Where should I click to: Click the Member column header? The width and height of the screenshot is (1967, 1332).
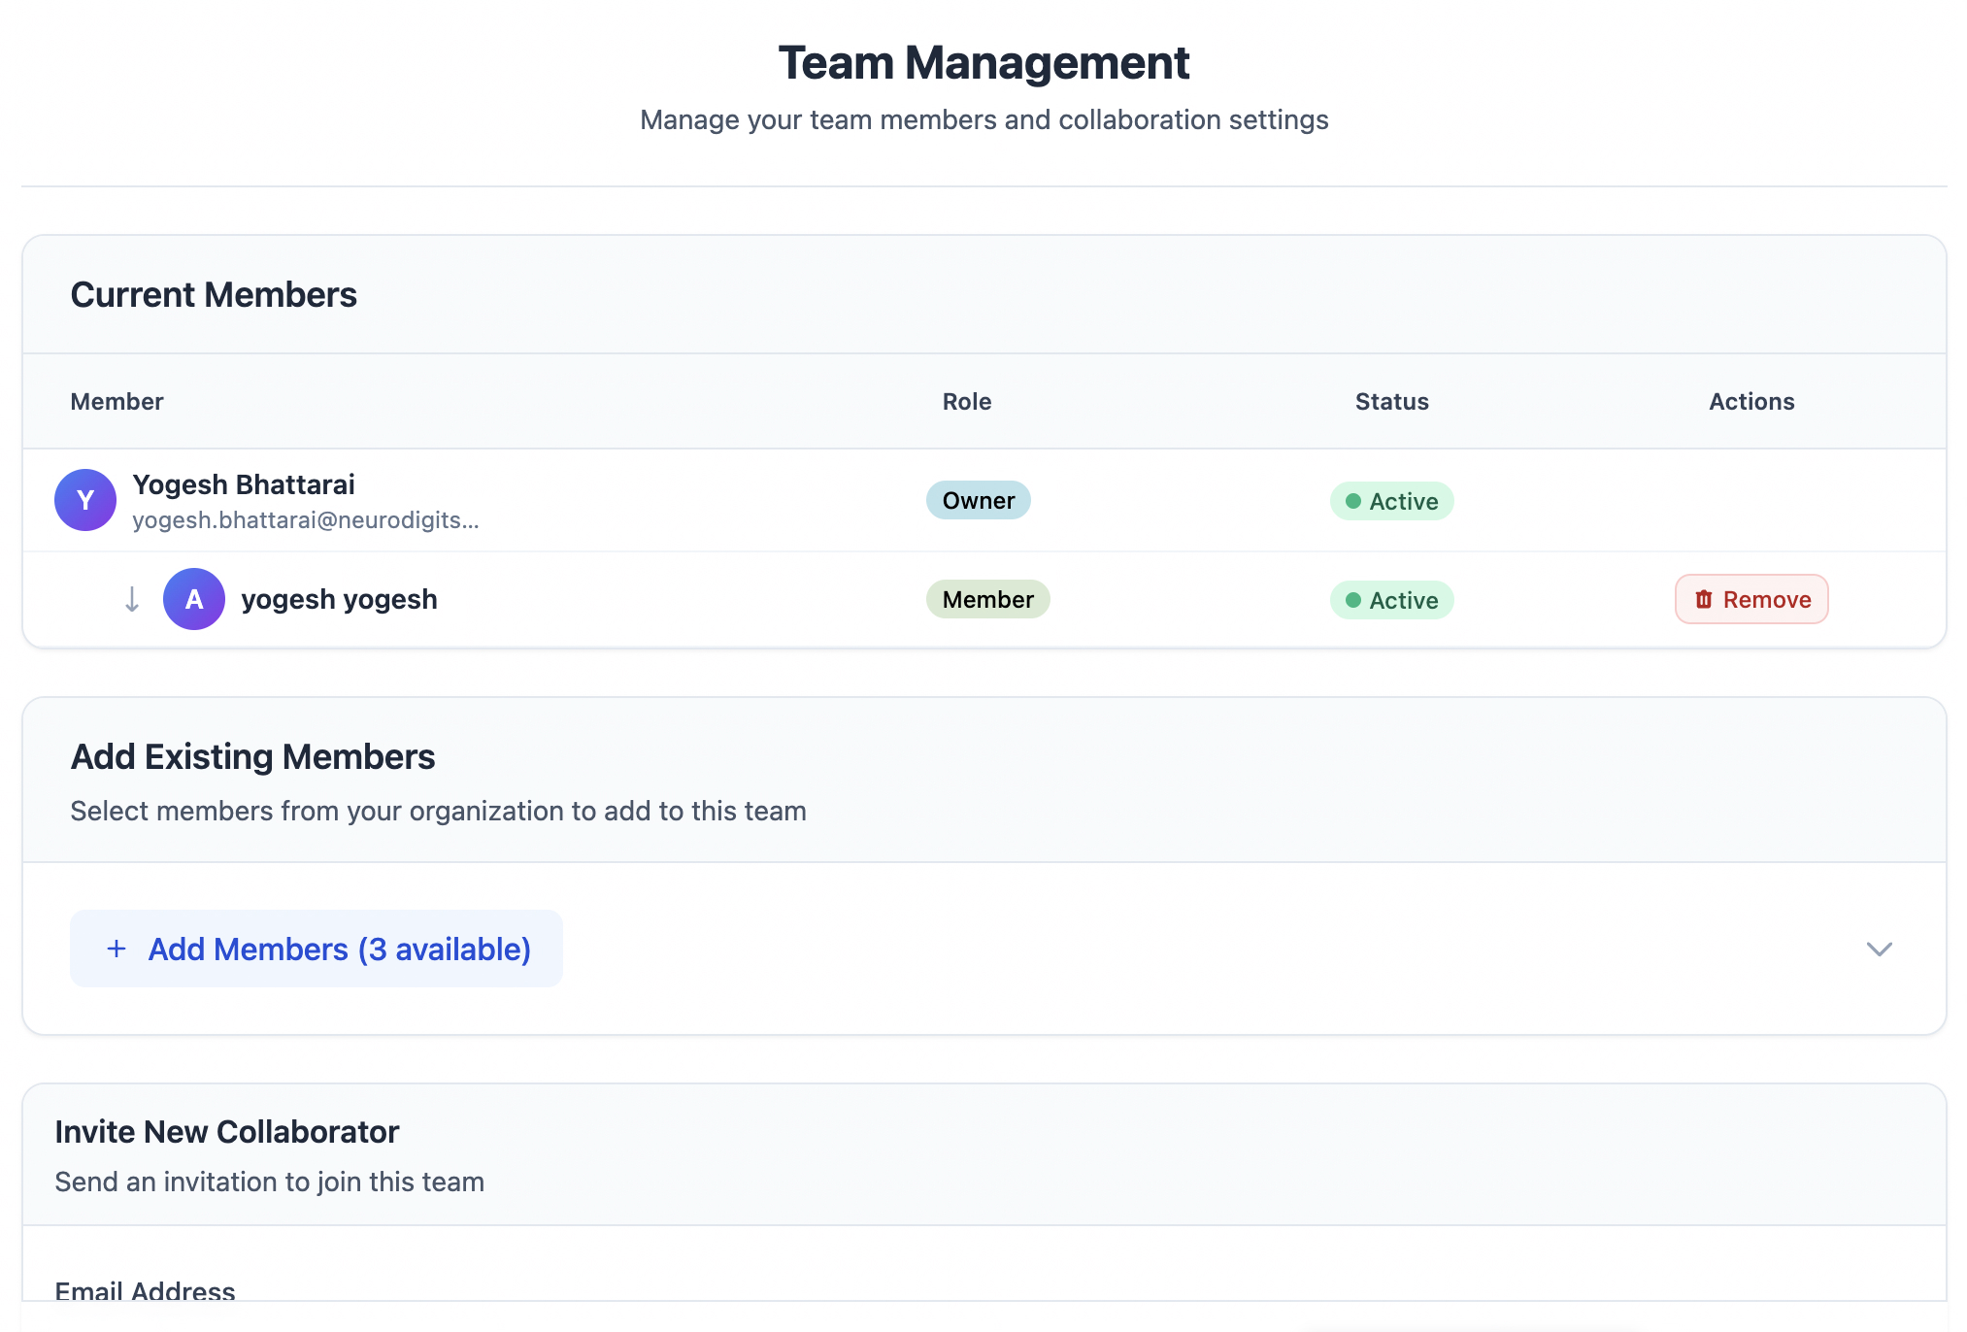117,401
